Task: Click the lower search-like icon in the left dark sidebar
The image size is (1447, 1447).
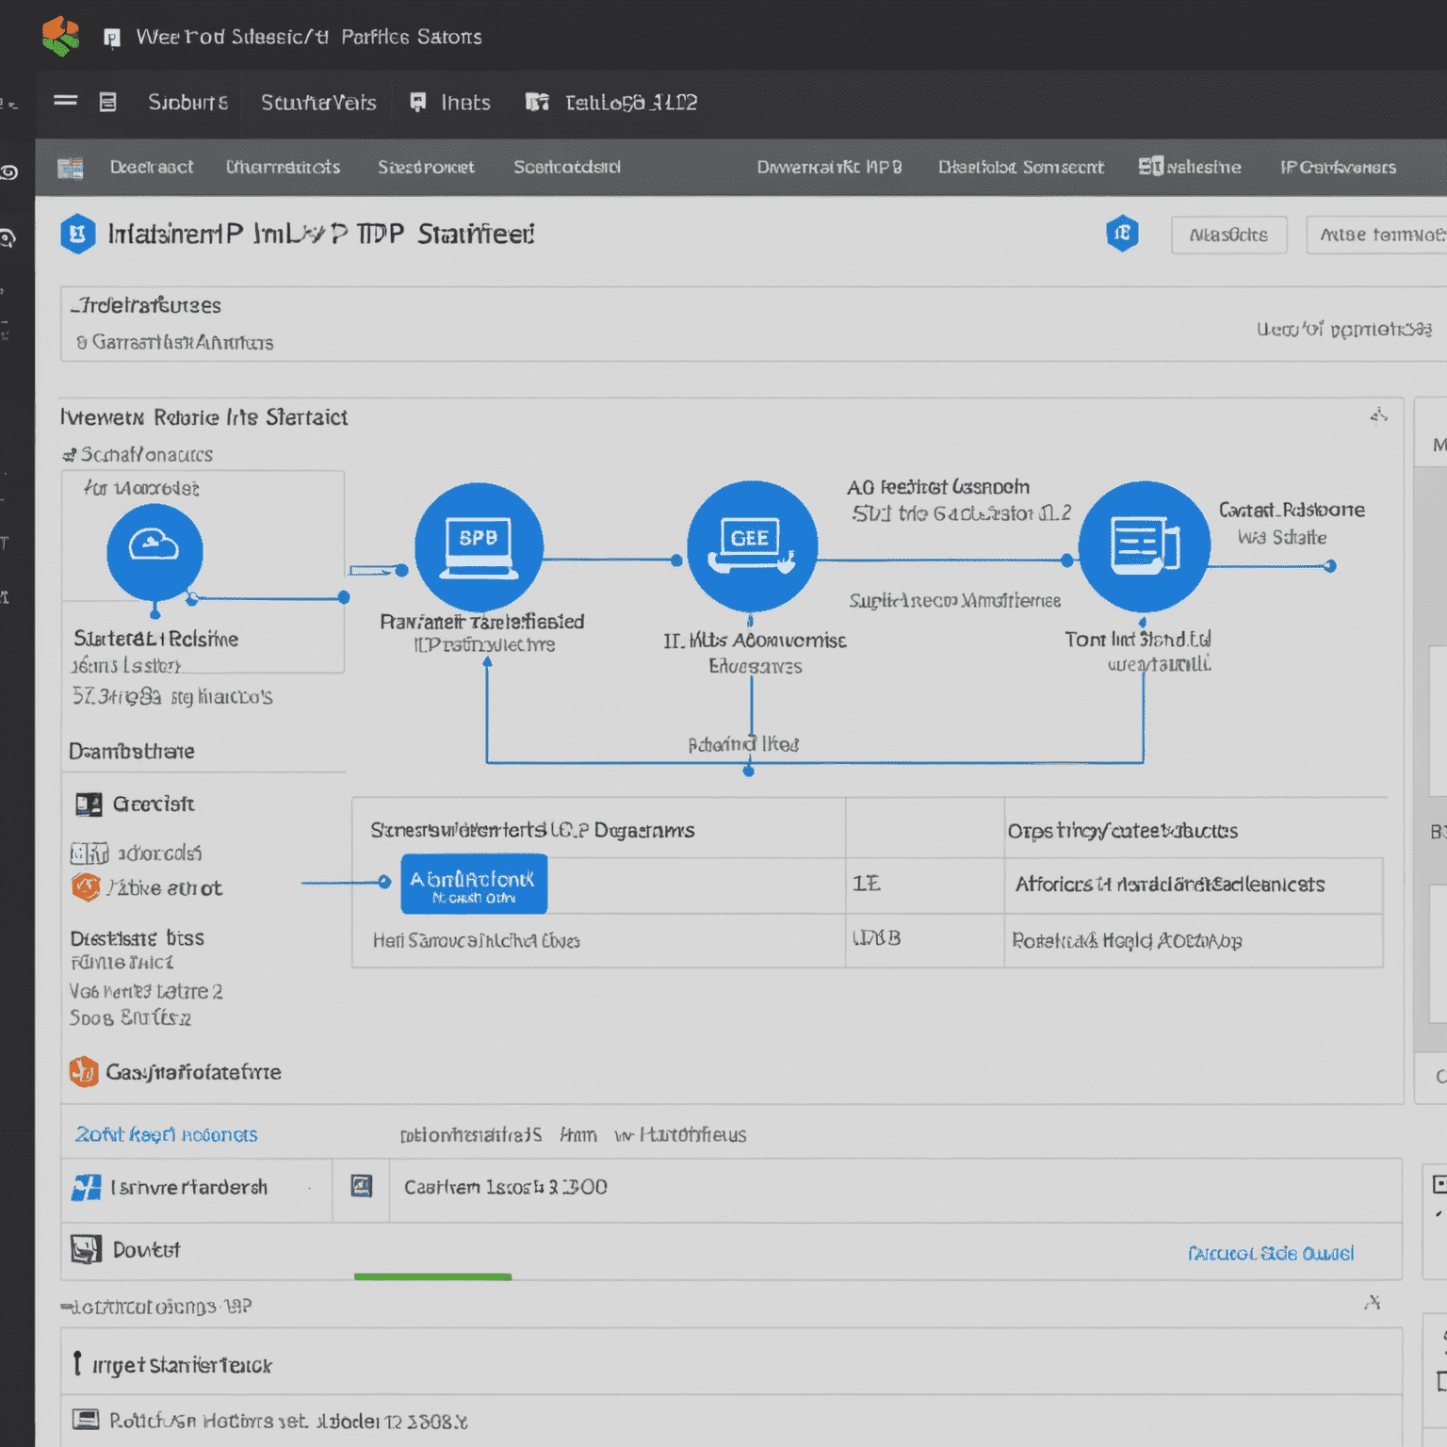Action: (8, 239)
